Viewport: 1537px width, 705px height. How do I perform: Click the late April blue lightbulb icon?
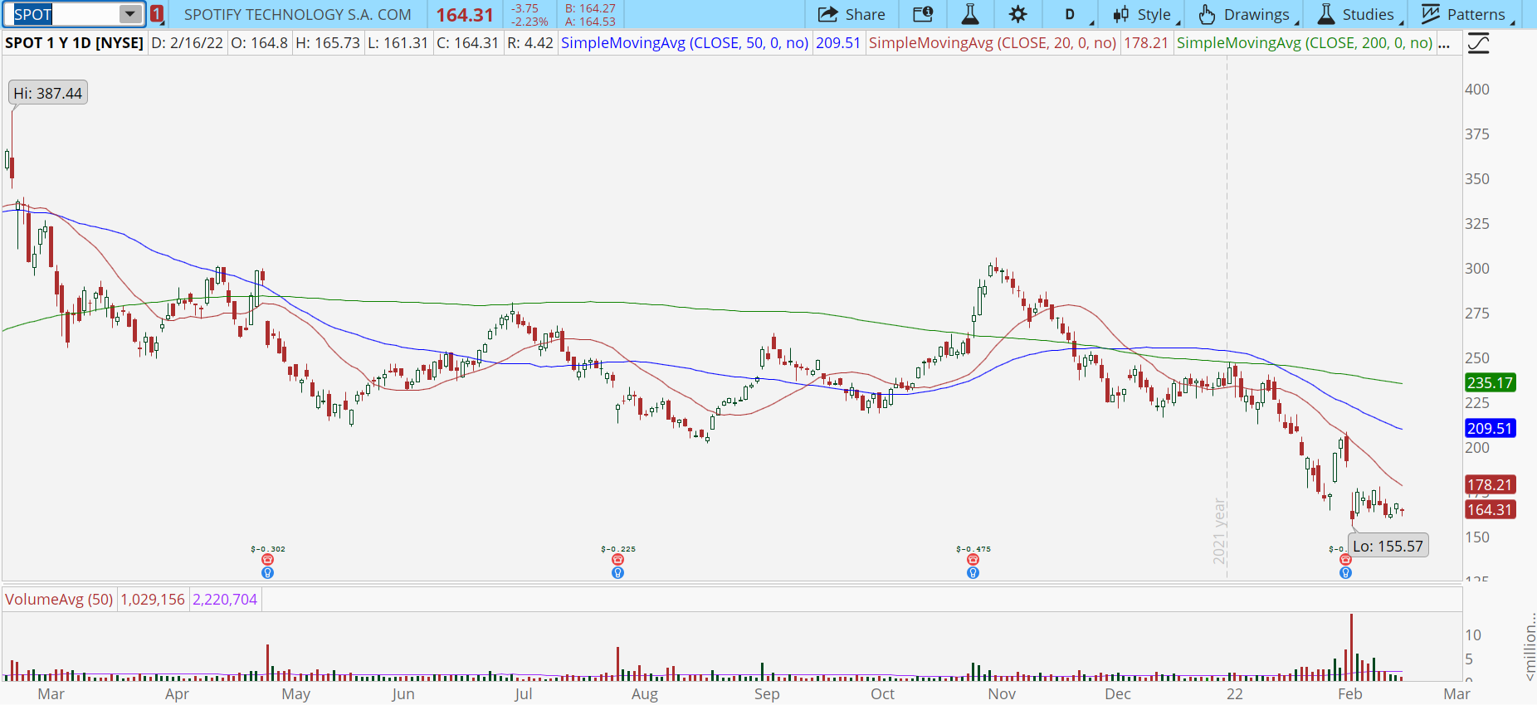click(267, 572)
